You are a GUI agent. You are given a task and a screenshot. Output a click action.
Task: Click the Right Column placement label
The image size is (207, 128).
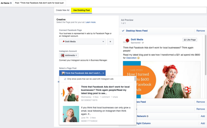[x=144, y=123]
